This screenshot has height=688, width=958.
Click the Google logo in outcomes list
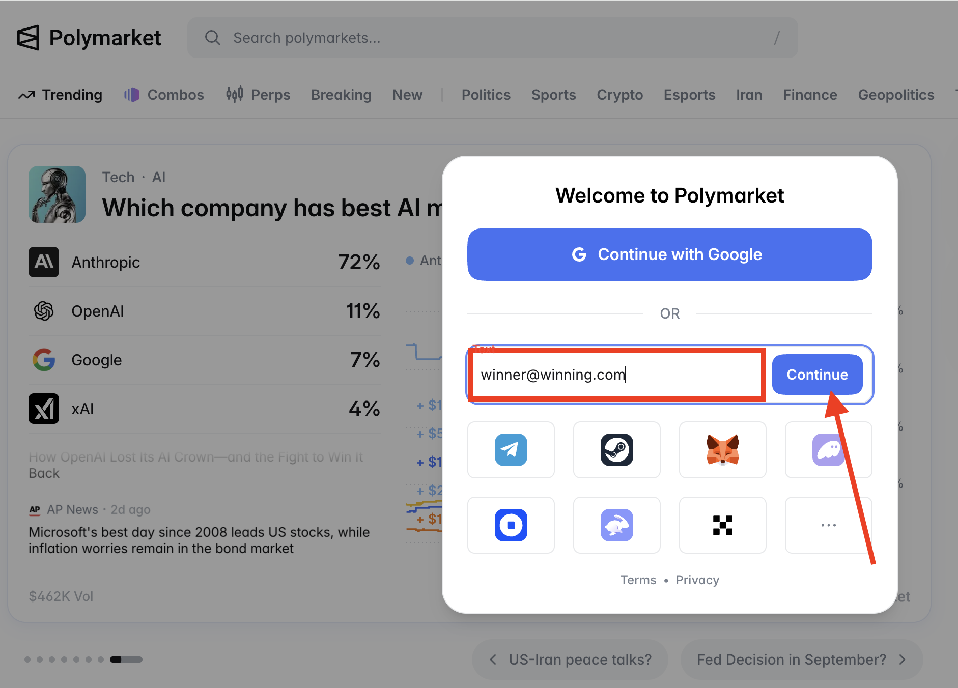[x=44, y=360]
